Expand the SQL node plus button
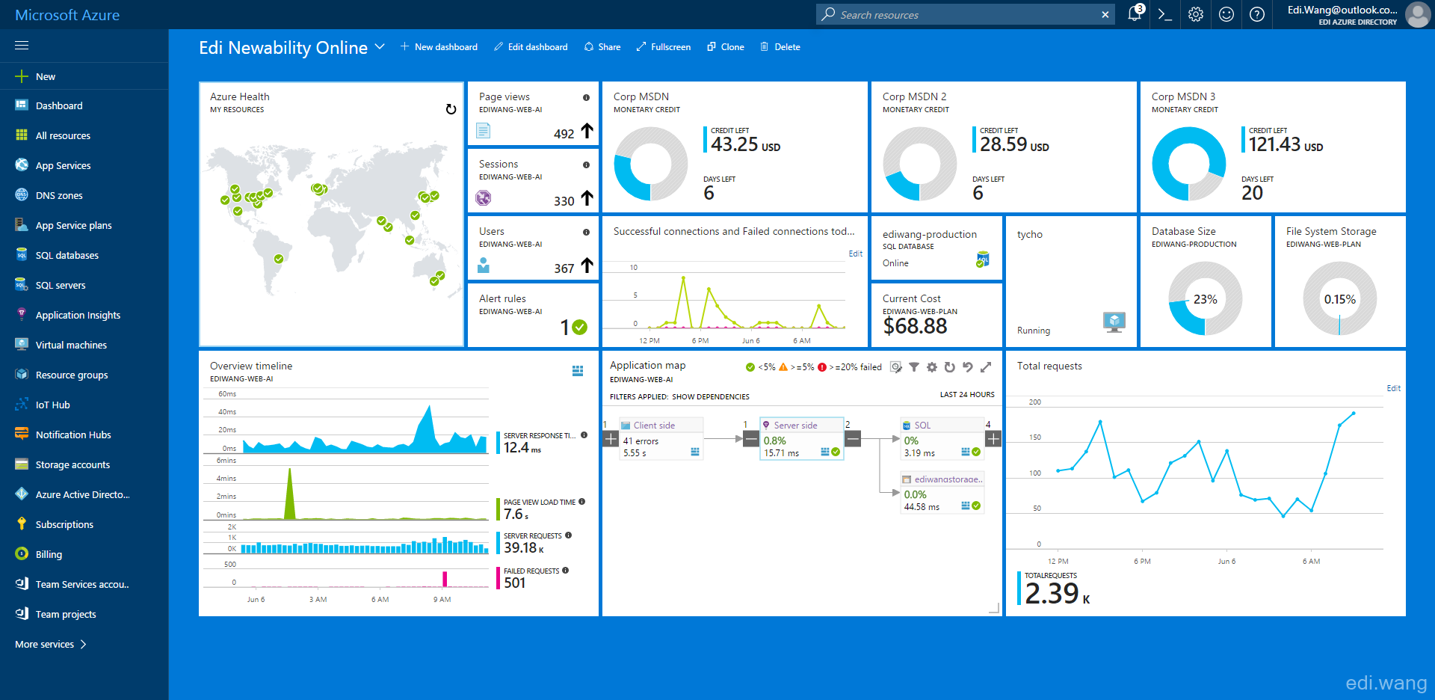This screenshot has width=1435, height=700. [x=993, y=439]
